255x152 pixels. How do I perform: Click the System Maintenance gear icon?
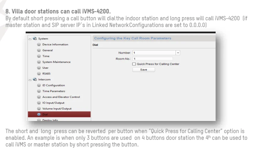tap(39, 62)
